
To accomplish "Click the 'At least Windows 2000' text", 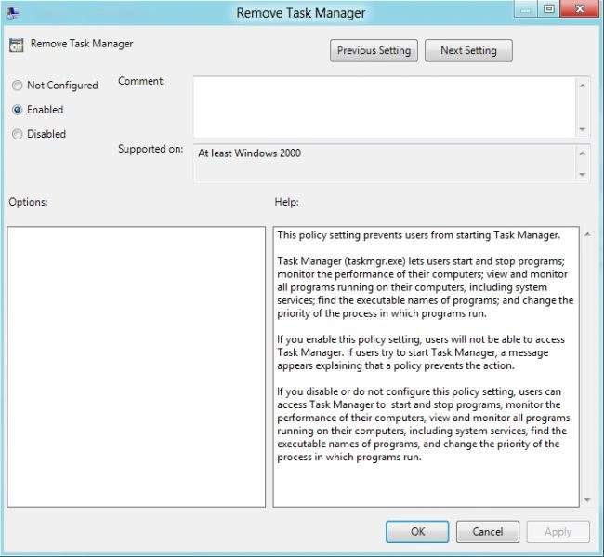I will tap(250, 153).
